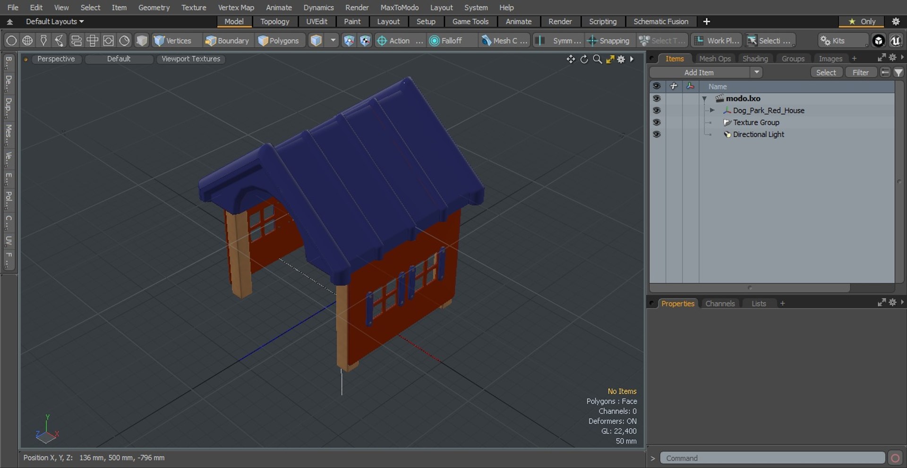The height and width of the screenshot is (468, 907).
Task: Switch to Boundary selection mode
Action: click(x=227, y=41)
